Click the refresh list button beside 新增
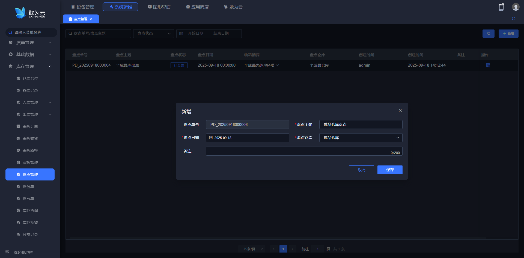The height and width of the screenshot is (258, 524). click(488, 34)
